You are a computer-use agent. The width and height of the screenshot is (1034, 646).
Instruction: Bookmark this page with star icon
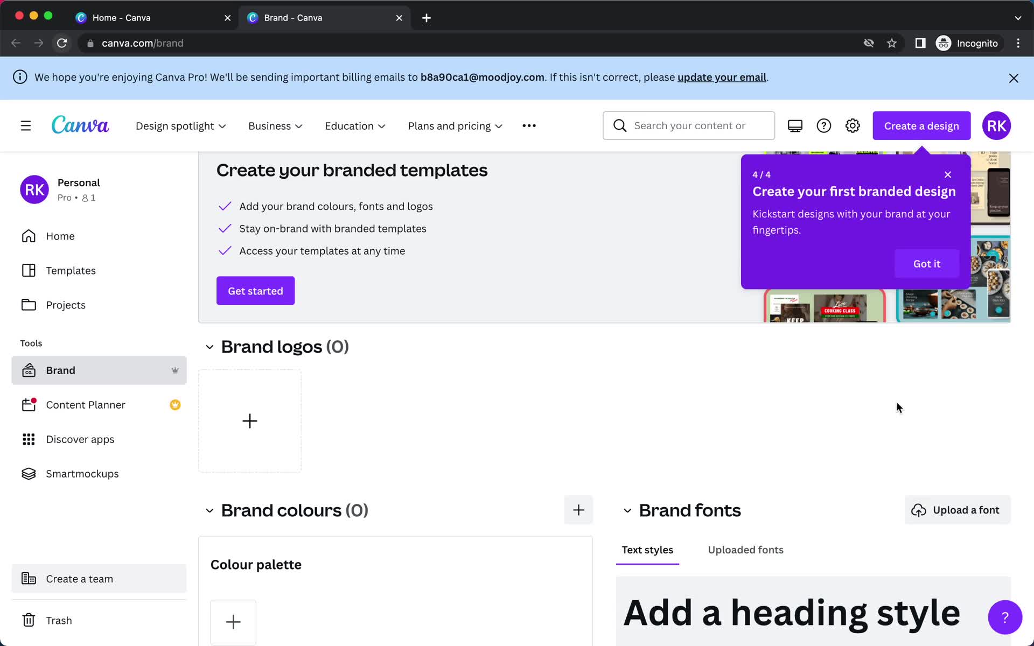click(892, 43)
